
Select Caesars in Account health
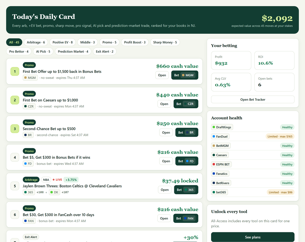[x=220, y=155]
